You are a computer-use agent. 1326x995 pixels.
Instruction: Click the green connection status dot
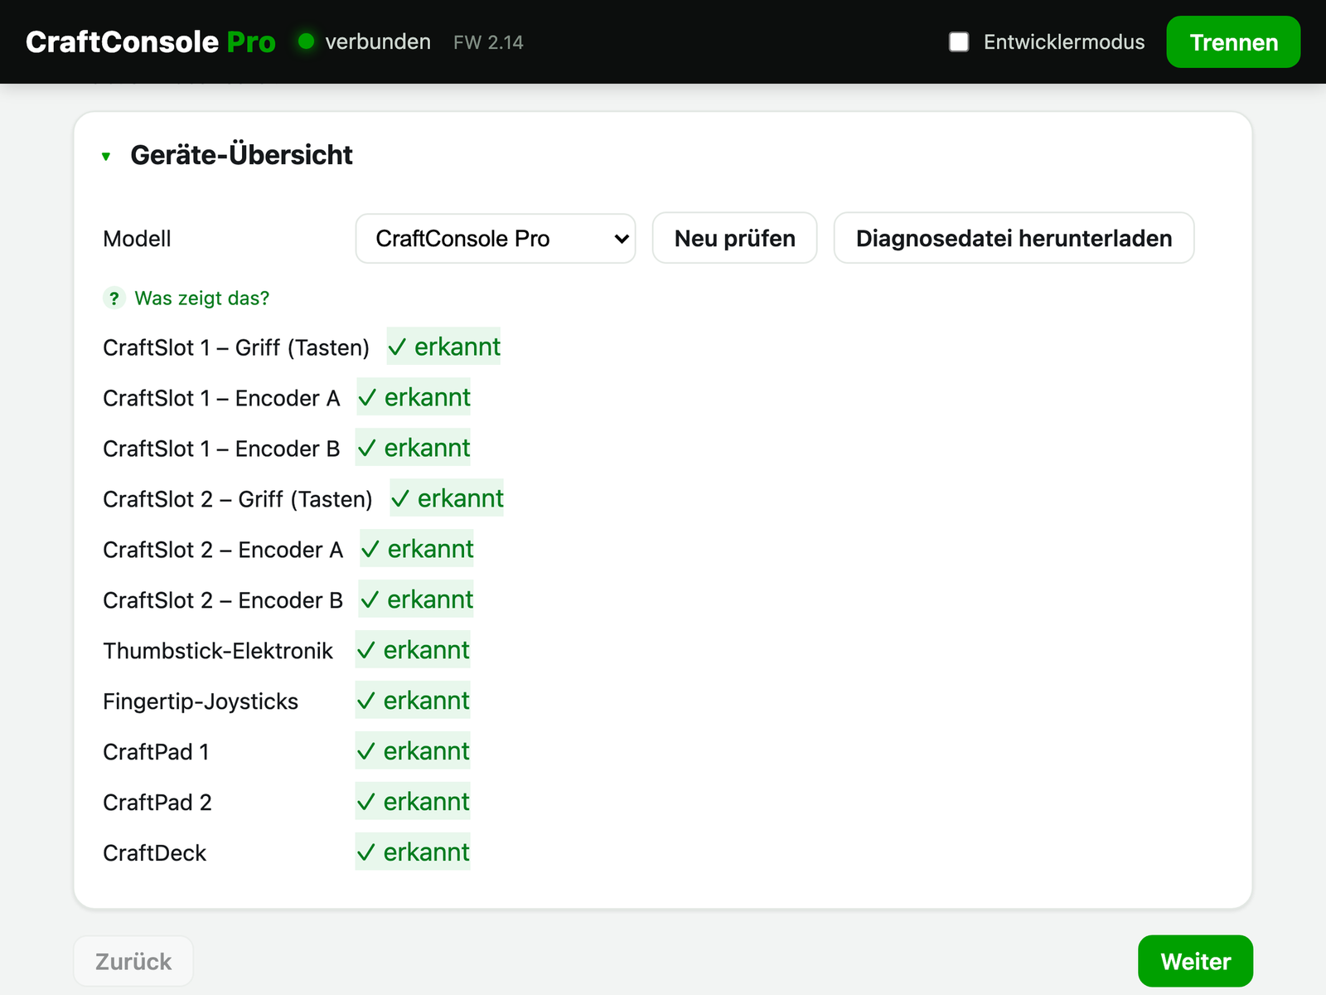[x=306, y=41]
